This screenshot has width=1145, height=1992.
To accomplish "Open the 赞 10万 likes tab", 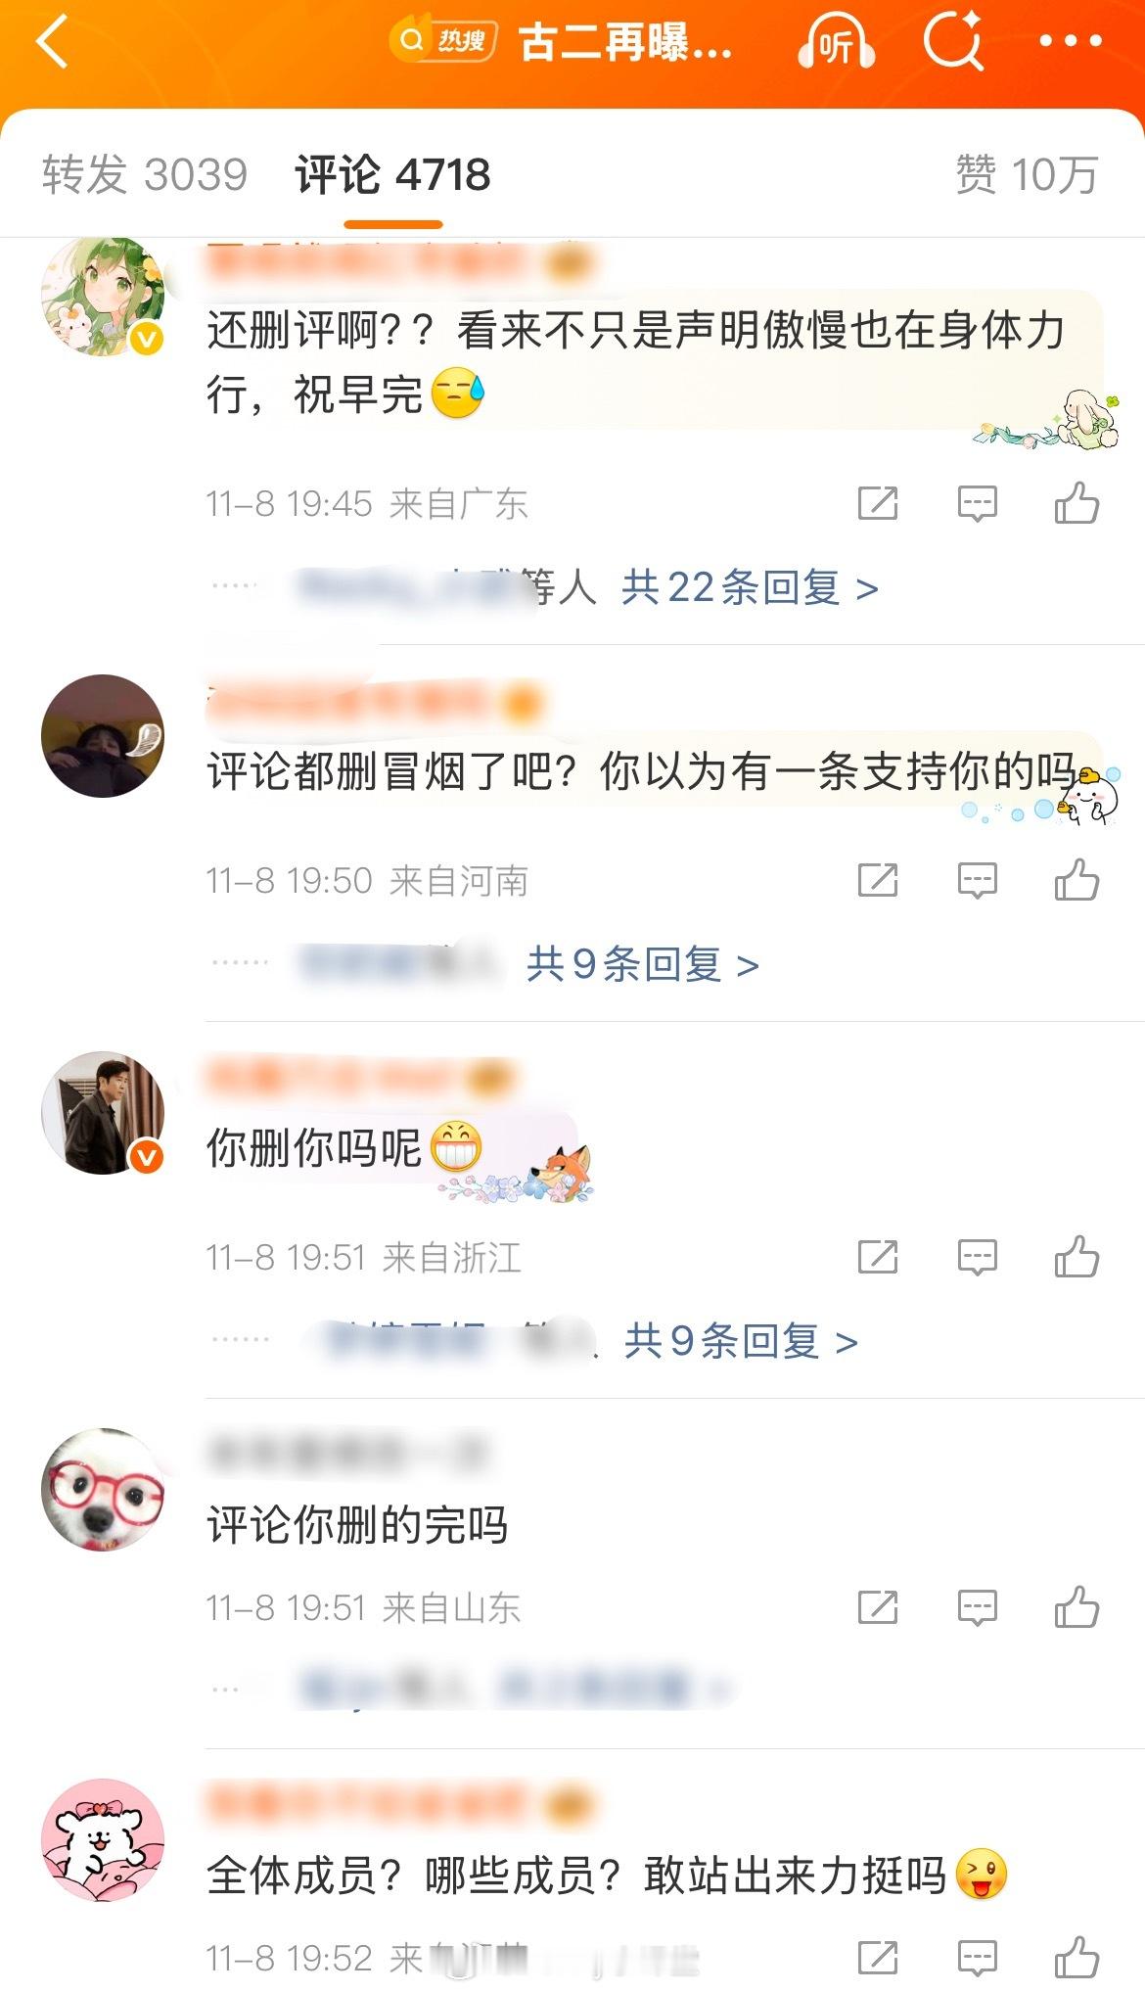I will coord(1027,174).
